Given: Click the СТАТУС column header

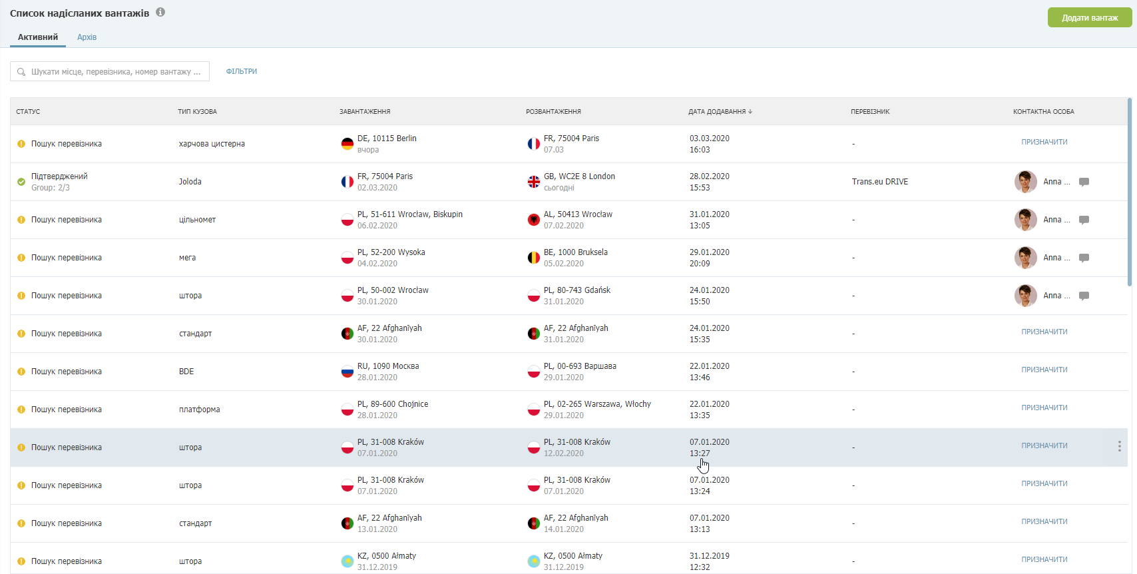Looking at the screenshot, I should pyautogui.click(x=28, y=112).
